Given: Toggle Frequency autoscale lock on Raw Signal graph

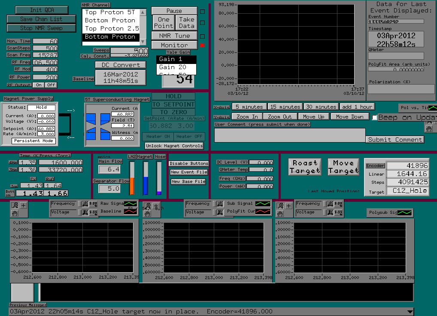Looking at the screenshot, I should coord(80,204).
